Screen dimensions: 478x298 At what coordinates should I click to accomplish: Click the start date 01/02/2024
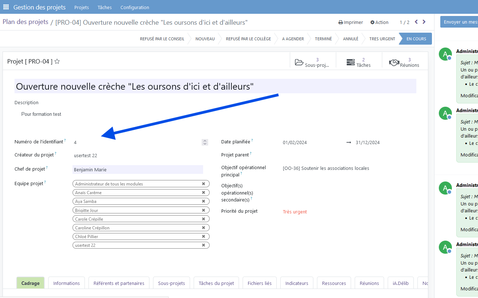point(295,142)
